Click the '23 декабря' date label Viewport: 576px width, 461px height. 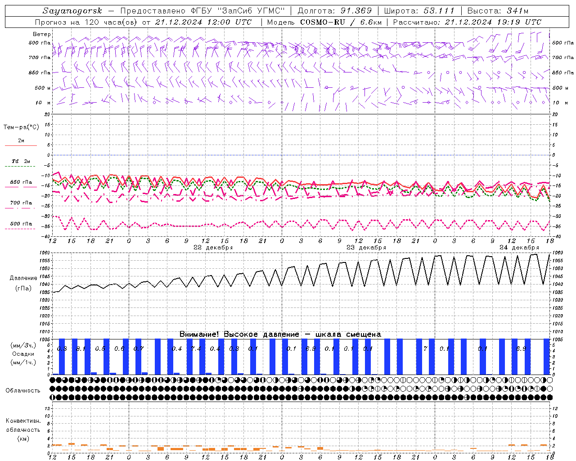pos(366,248)
